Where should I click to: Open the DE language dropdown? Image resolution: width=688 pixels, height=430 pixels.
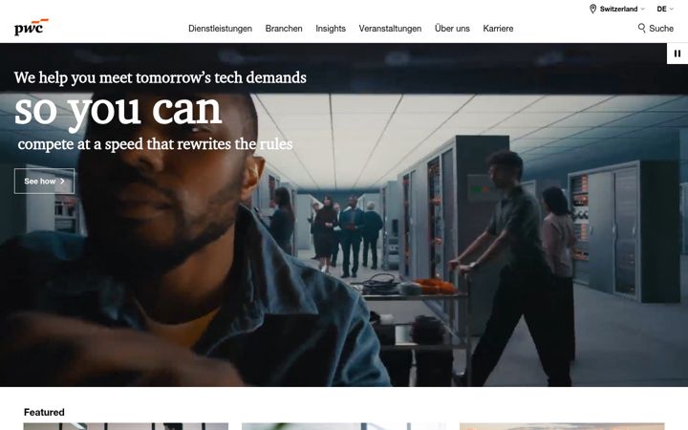[665, 9]
